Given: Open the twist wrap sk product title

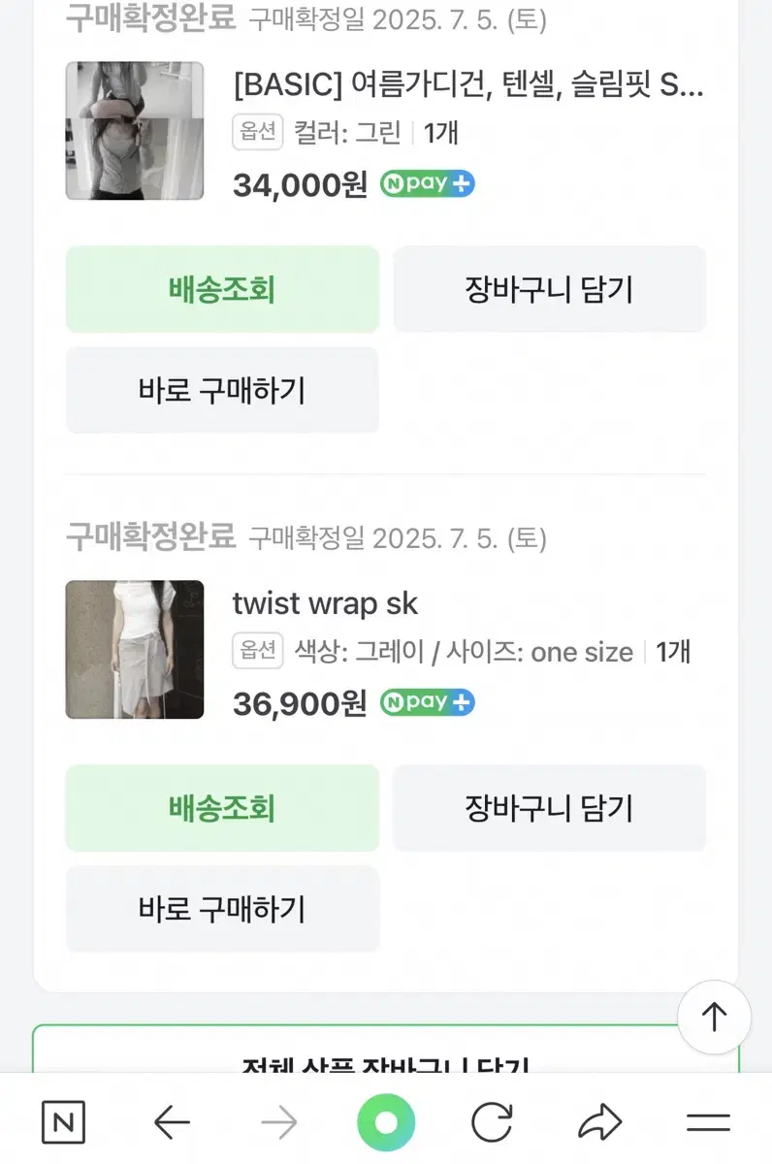Looking at the screenshot, I should click(325, 604).
